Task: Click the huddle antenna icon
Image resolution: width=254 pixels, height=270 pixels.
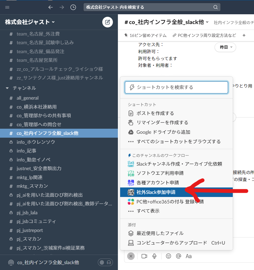Action: click(x=11, y=263)
